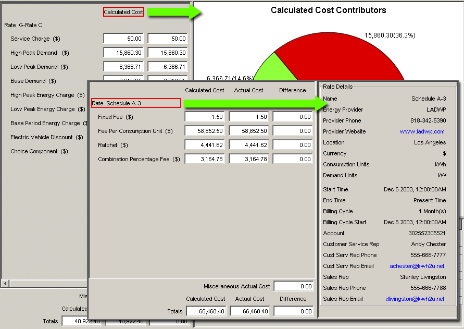Click the Totals Difference field in Schedule A-3
The width and height of the screenshot is (464, 329).
click(293, 311)
